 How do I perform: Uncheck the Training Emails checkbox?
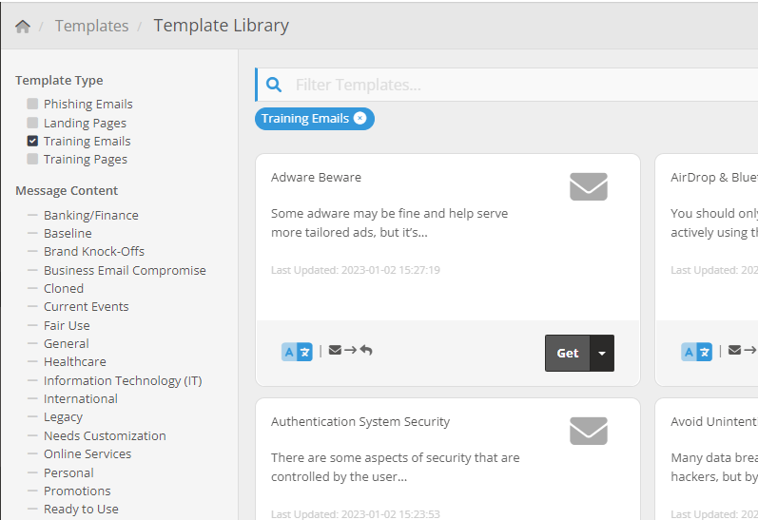click(32, 141)
